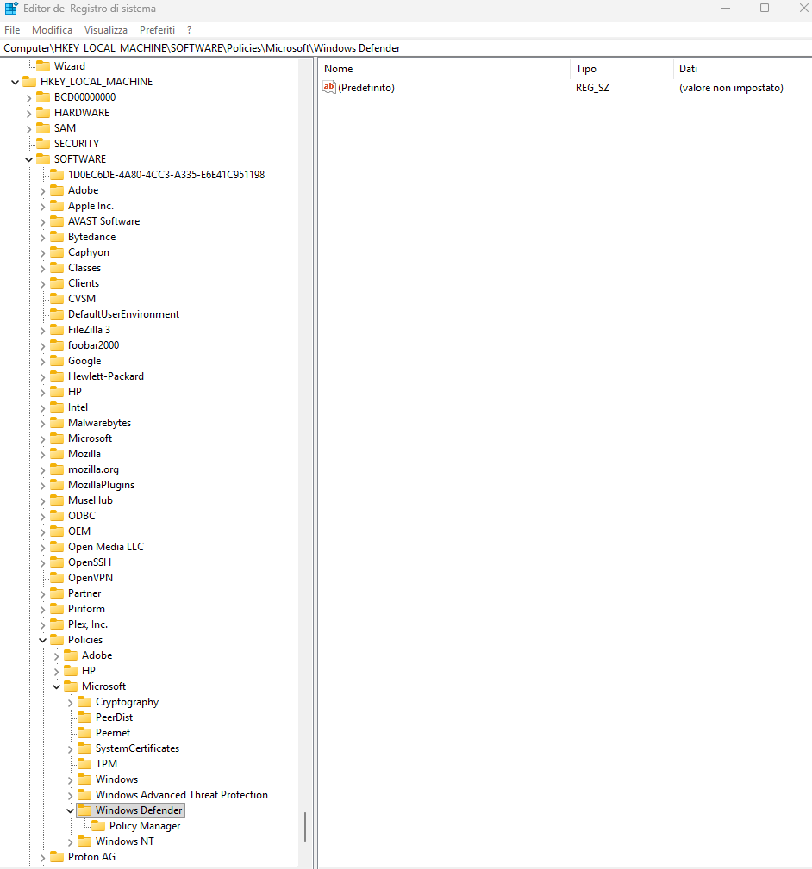The image size is (812, 869).
Task: Click the Google folder icon
Action: [57, 361]
